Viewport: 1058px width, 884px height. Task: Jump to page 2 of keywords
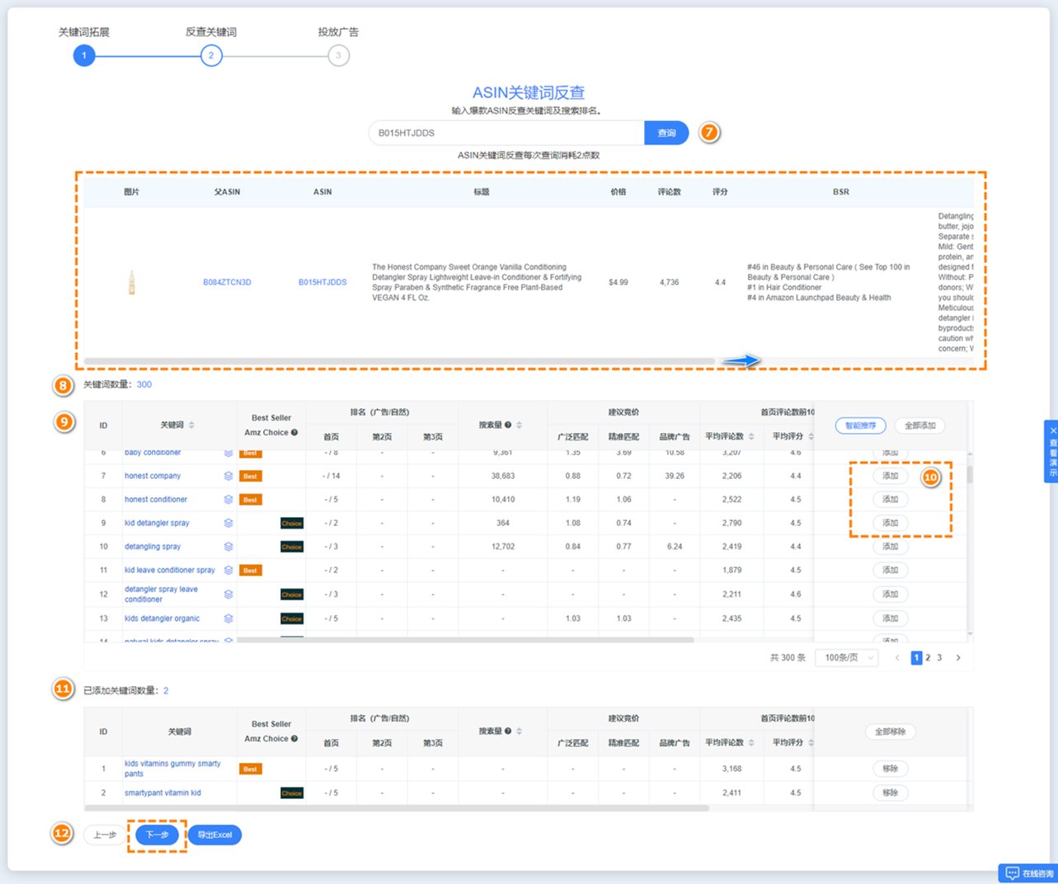pyautogui.click(x=928, y=658)
